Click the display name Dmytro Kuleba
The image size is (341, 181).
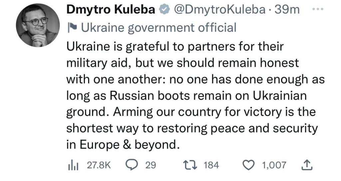[x=111, y=10]
